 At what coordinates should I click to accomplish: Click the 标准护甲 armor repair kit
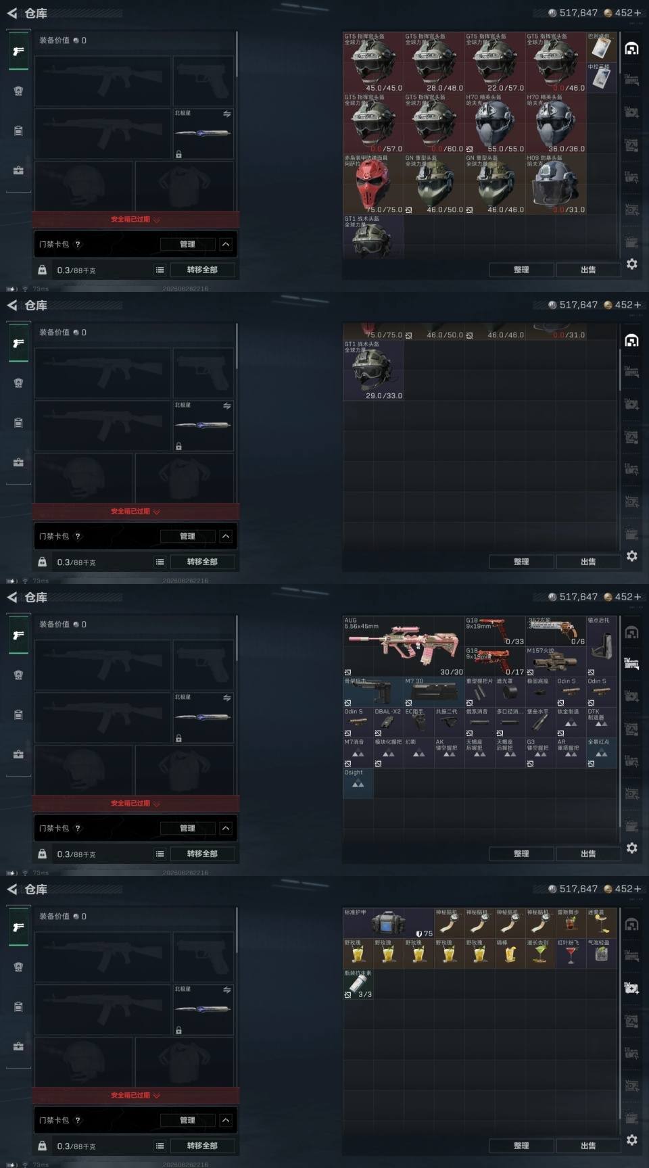click(389, 923)
